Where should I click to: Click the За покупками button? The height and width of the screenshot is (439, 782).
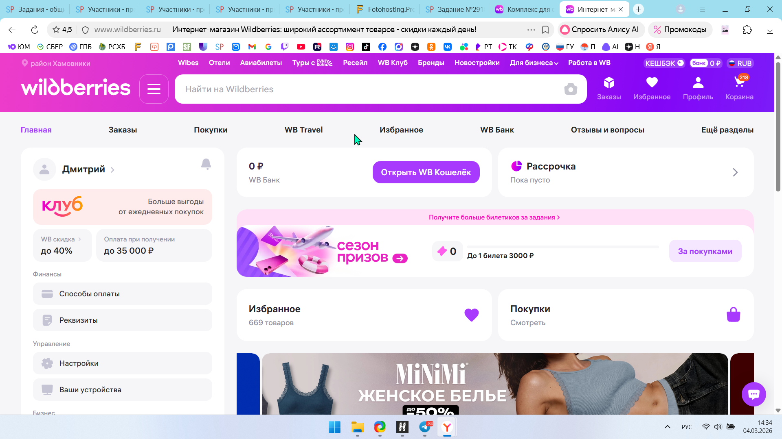pyautogui.click(x=705, y=251)
